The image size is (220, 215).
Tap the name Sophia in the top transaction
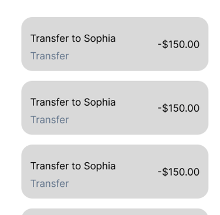[x=100, y=39]
